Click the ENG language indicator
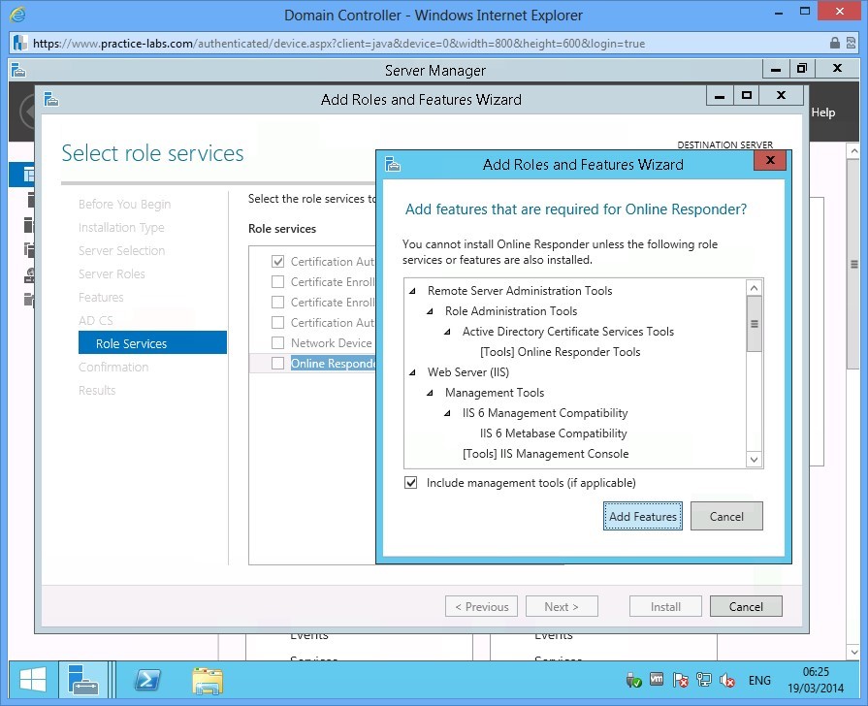 [759, 680]
